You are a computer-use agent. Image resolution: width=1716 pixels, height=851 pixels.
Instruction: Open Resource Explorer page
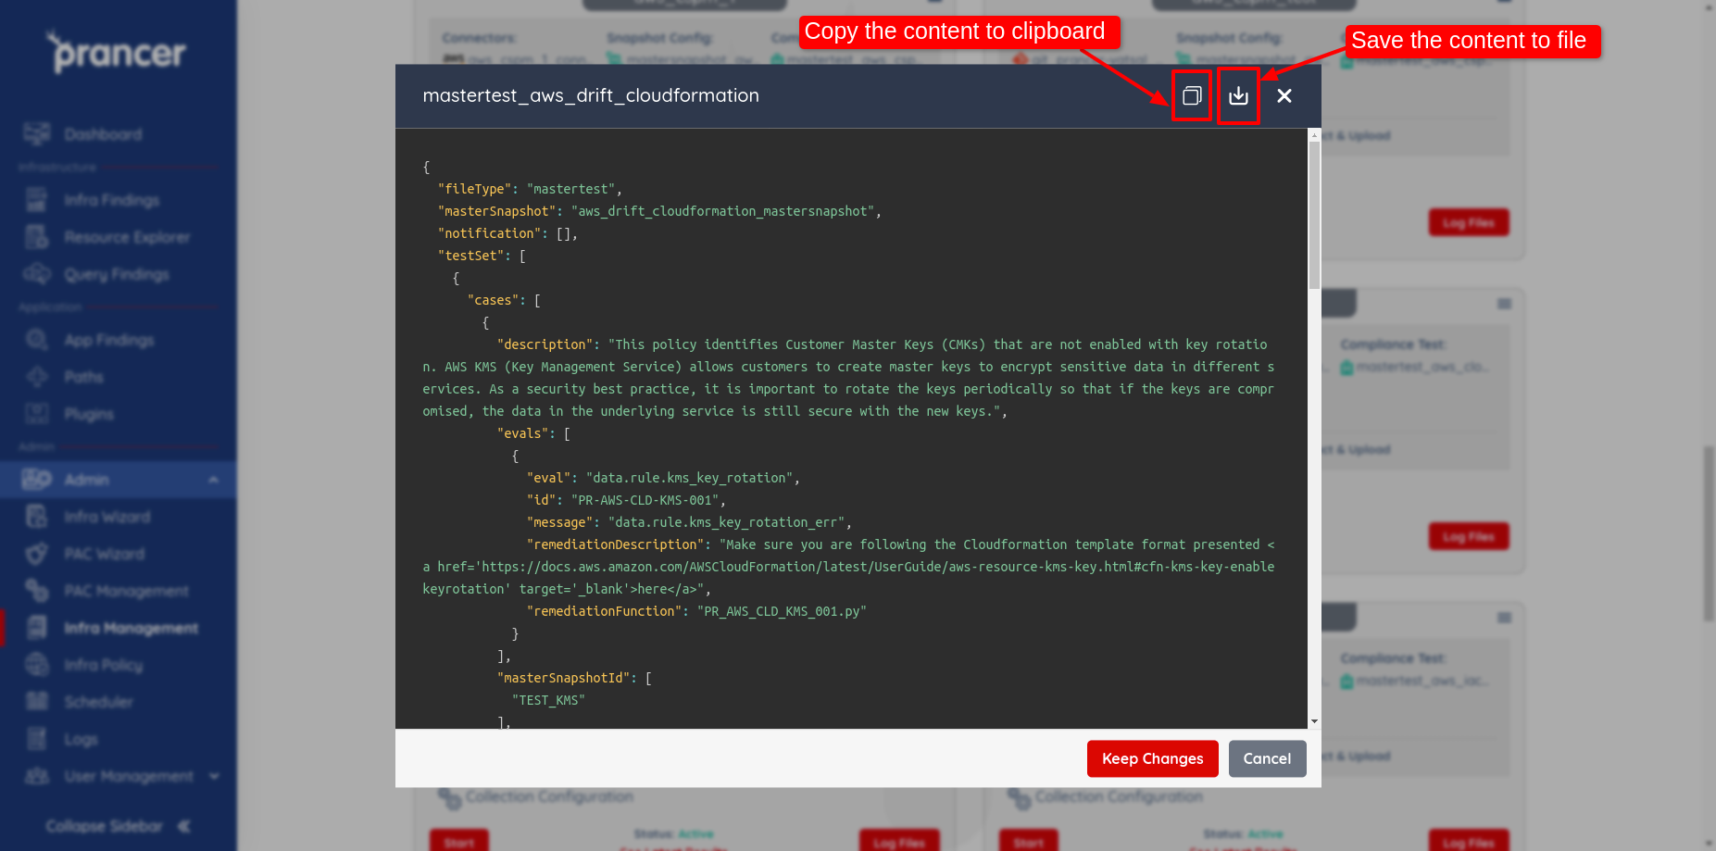pyautogui.click(x=127, y=237)
